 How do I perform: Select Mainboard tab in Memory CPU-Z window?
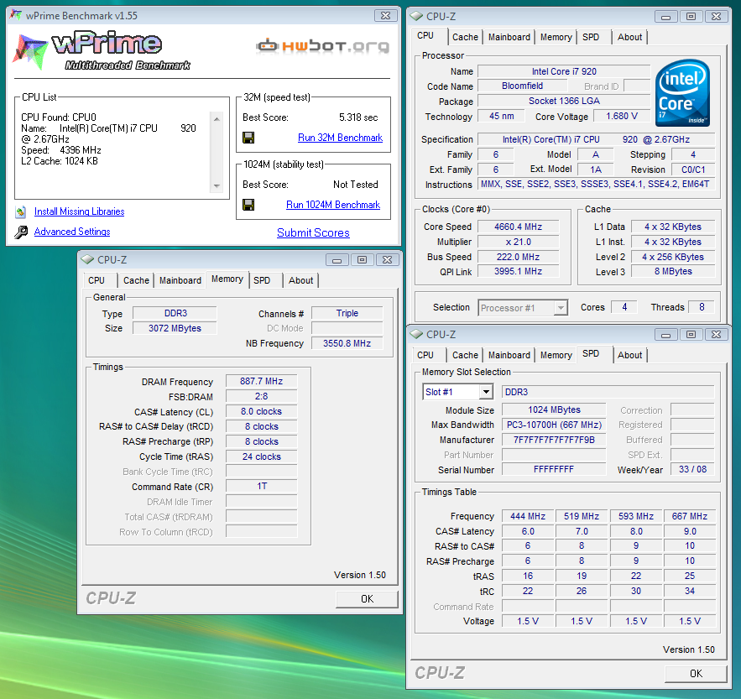click(x=180, y=280)
